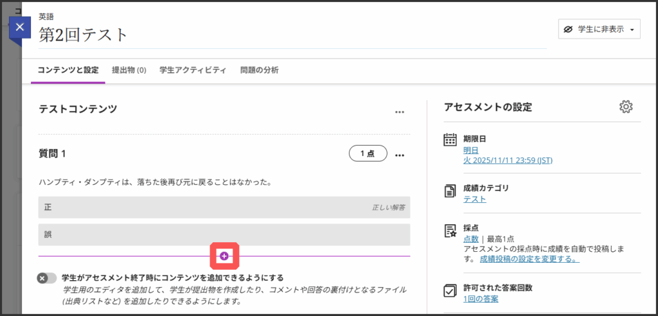Open the assessment settings gear icon
Screen dimensions: 658x316
click(x=625, y=107)
